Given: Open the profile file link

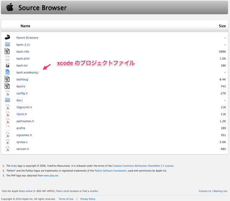Looking at the screenshot, I should point(21,128).
